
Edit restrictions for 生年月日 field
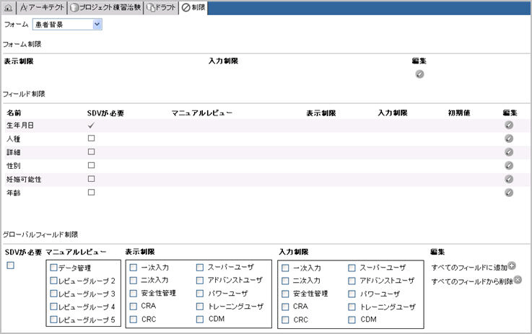click(509, 125)
